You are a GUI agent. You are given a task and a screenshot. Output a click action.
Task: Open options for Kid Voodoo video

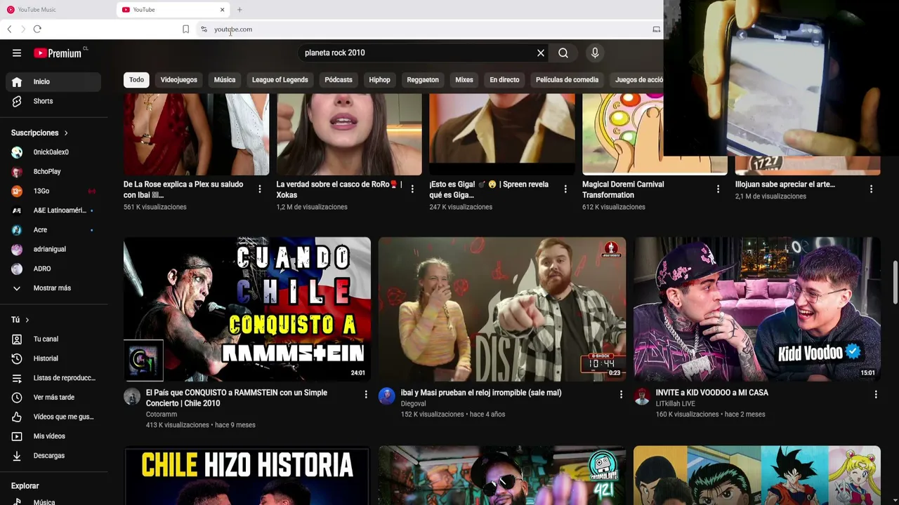(x=876, y=394)
